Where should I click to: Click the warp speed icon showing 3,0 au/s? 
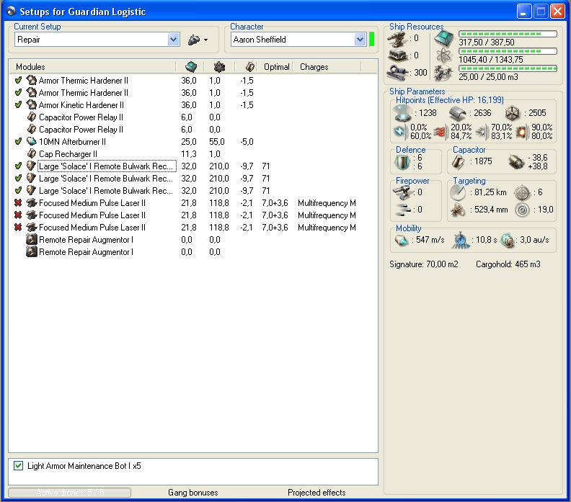[508, 241]
